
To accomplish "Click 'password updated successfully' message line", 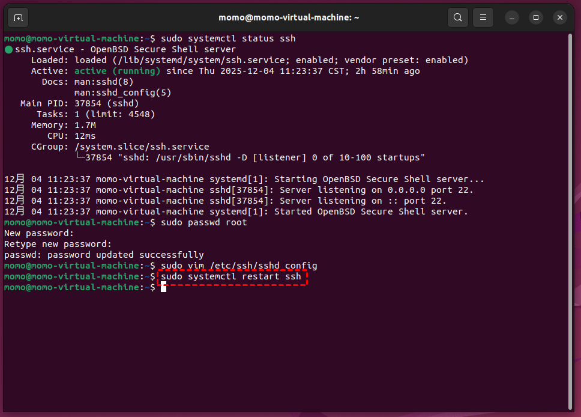I will click(104, 255).
